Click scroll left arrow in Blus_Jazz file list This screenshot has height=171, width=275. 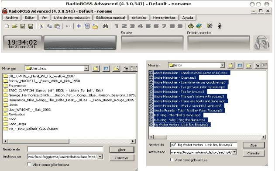(5, 141)
